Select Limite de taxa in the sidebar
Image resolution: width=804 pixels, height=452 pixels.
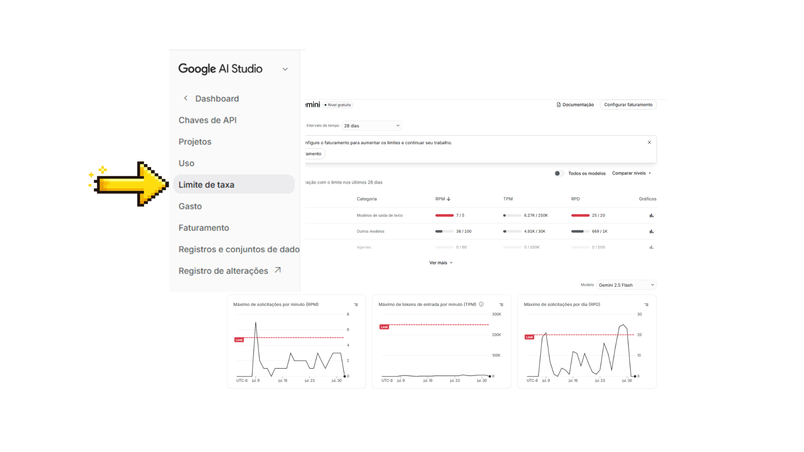tap(234, 185)
